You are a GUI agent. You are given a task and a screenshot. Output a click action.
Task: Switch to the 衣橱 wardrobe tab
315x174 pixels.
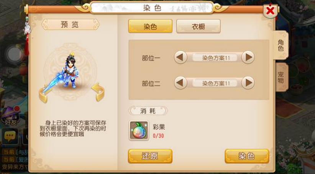[x=198, y=26]
